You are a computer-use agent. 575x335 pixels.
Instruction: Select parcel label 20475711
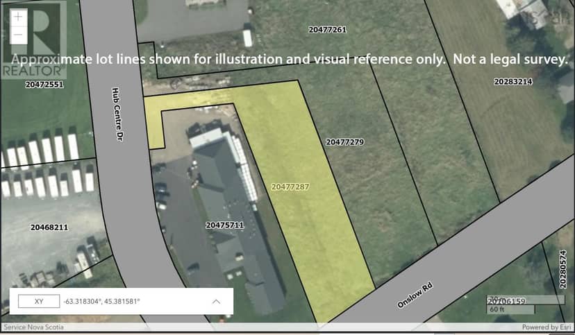[x=225, y=225]
